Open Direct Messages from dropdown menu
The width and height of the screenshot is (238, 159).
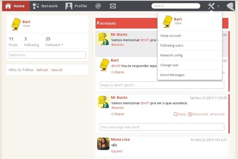(x=172, y=75)
